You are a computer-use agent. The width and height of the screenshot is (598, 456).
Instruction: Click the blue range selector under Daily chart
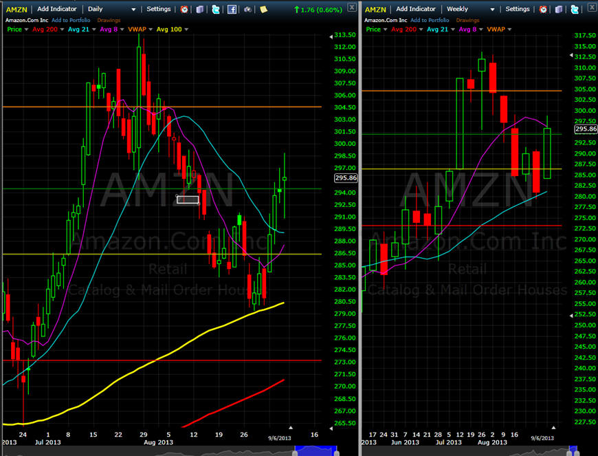pos(315,450)
